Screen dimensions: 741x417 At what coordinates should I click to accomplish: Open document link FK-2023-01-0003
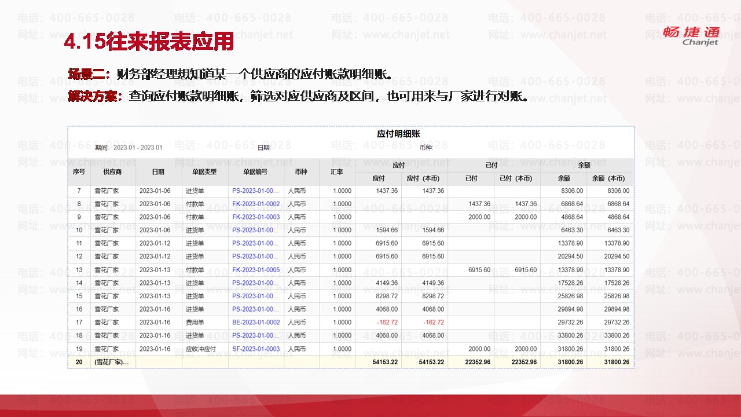click(256, 217)
